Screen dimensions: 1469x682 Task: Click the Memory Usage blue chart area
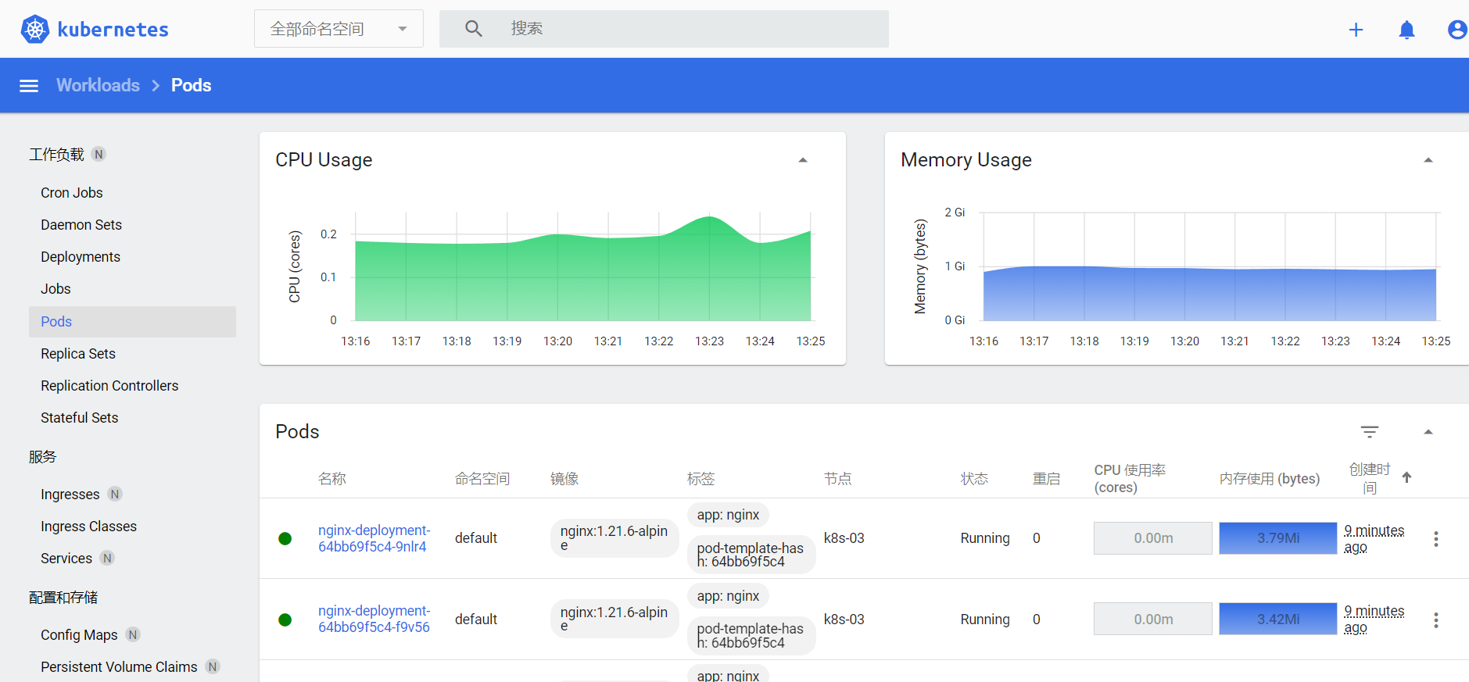pos(1209,294)
